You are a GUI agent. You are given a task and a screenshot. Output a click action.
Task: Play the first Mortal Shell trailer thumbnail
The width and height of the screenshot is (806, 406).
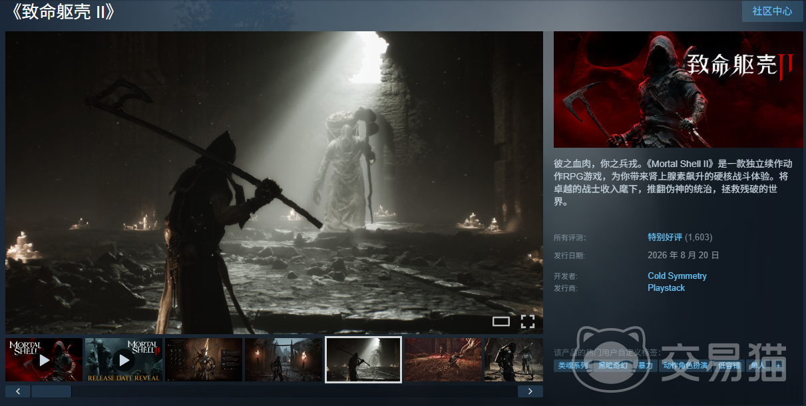[x=44, y=360]
